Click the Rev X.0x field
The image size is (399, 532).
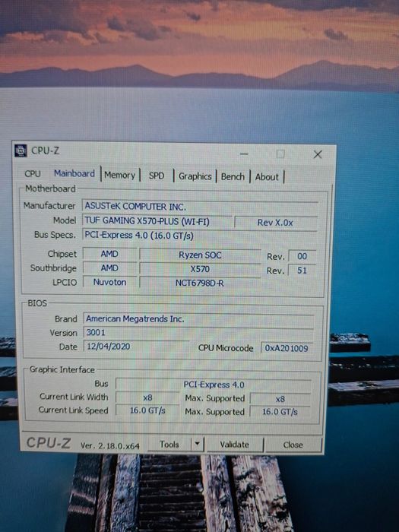tap(275, 223)
